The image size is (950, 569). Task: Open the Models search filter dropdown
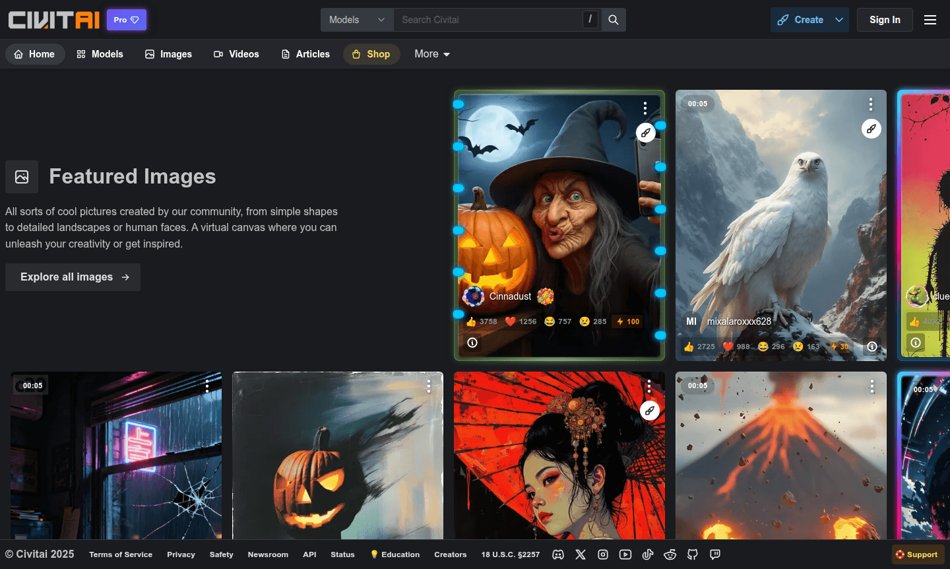(x=356, y=20)
